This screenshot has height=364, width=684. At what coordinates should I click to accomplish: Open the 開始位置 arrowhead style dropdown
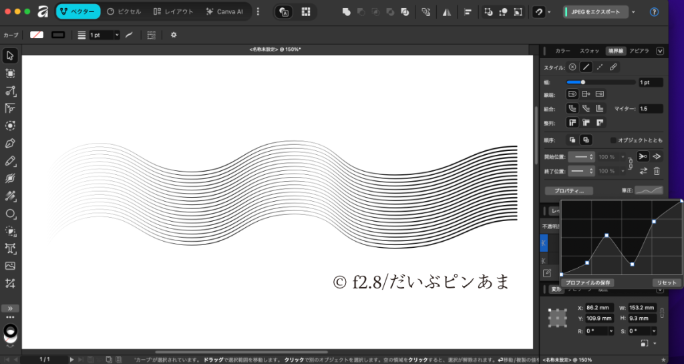click(x=578, y=156)
